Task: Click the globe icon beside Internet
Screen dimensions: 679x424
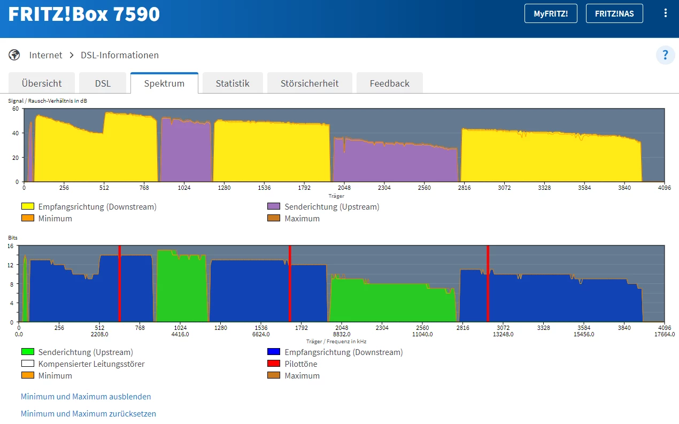Action: 14,55
